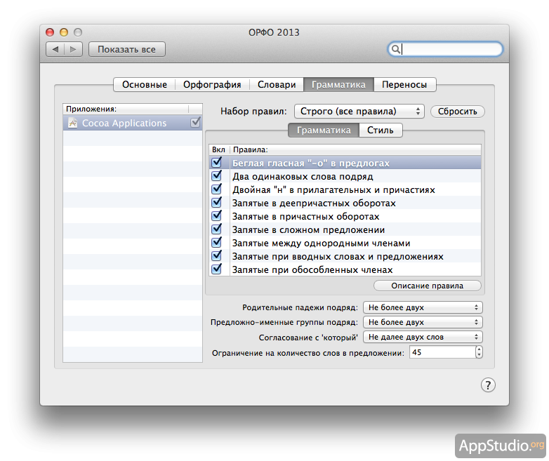Toggle checkbox Запятые в сложном предложении
Image resolution: width=549 pixels, height=461 pixels.
(217, 229)
